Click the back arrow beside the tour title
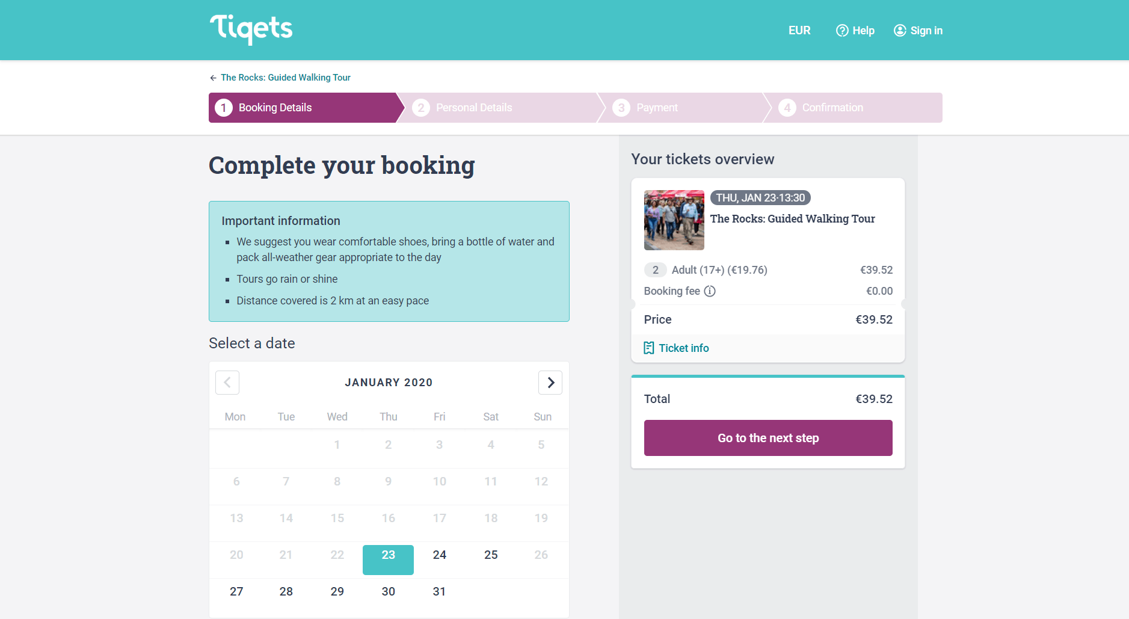This screenshot has width=1129, height=619. tap(213, 78)
